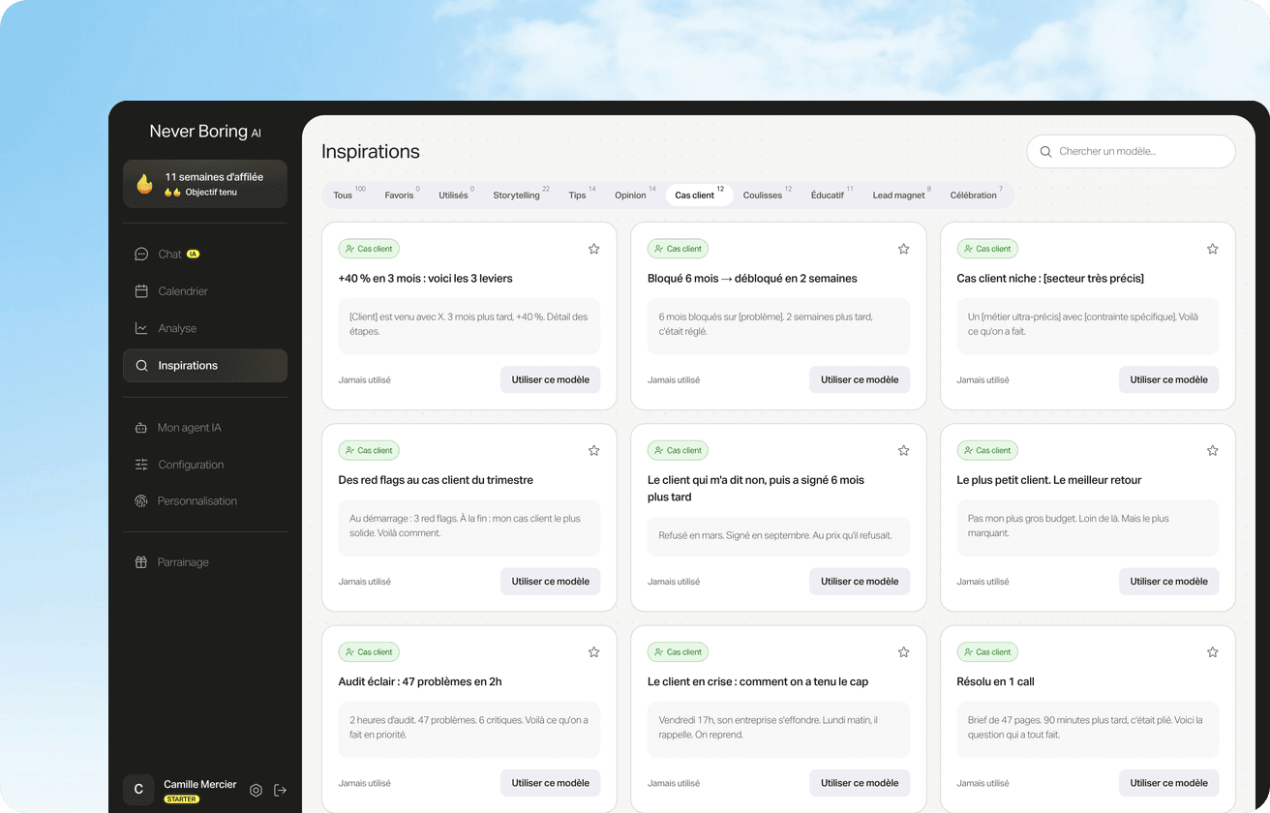Switch to the Favoris tab

[400, 195]
